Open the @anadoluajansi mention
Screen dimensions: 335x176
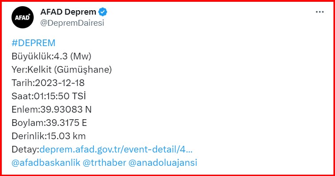tap(163, 163)
